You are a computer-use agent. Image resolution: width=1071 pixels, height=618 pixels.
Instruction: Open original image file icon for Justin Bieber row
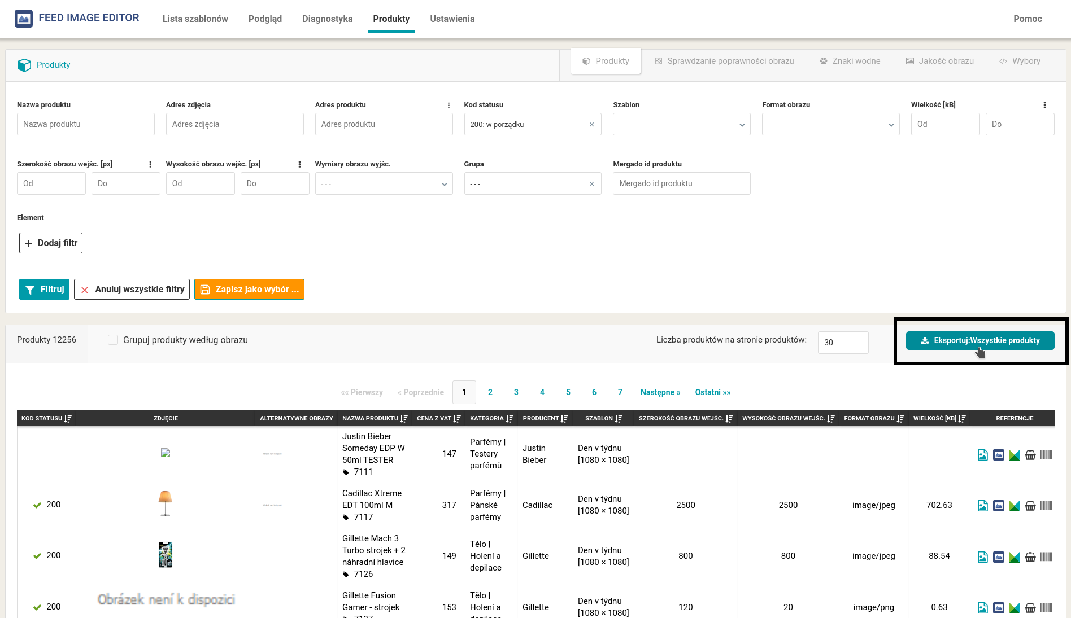pyautogui.click(x=983, y=455)
